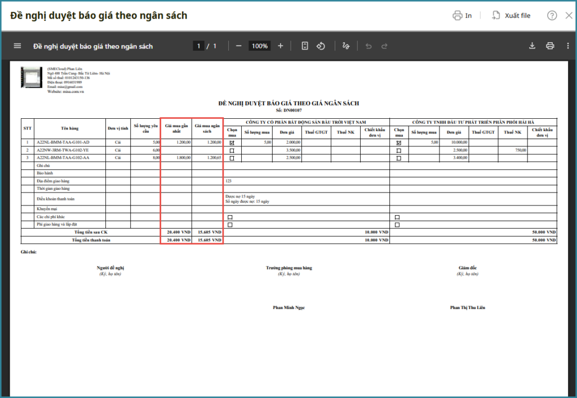Click the redo arrow in toolbar

[384, 46]
